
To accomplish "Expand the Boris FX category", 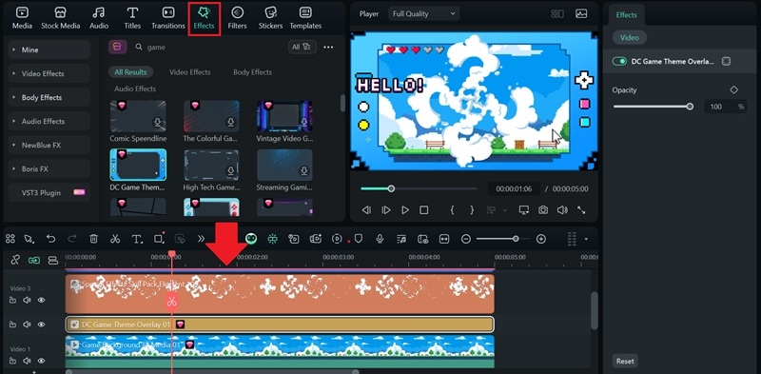I will tap(49, 168).
